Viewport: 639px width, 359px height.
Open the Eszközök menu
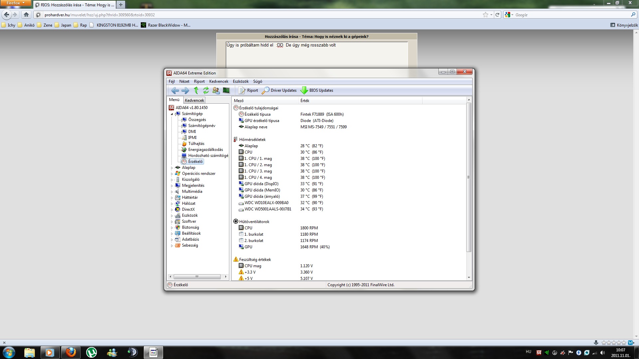(x=241, y=81)
